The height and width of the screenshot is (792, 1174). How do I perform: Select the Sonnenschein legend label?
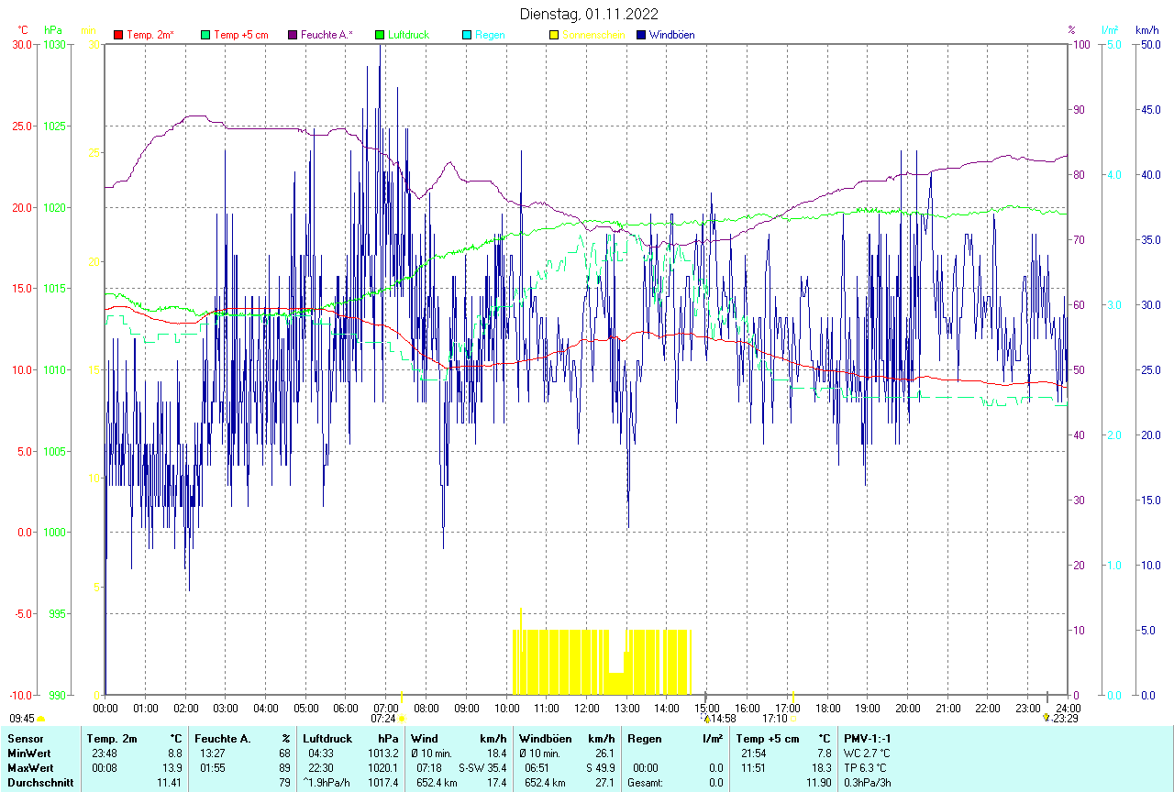tap(593, 35)
